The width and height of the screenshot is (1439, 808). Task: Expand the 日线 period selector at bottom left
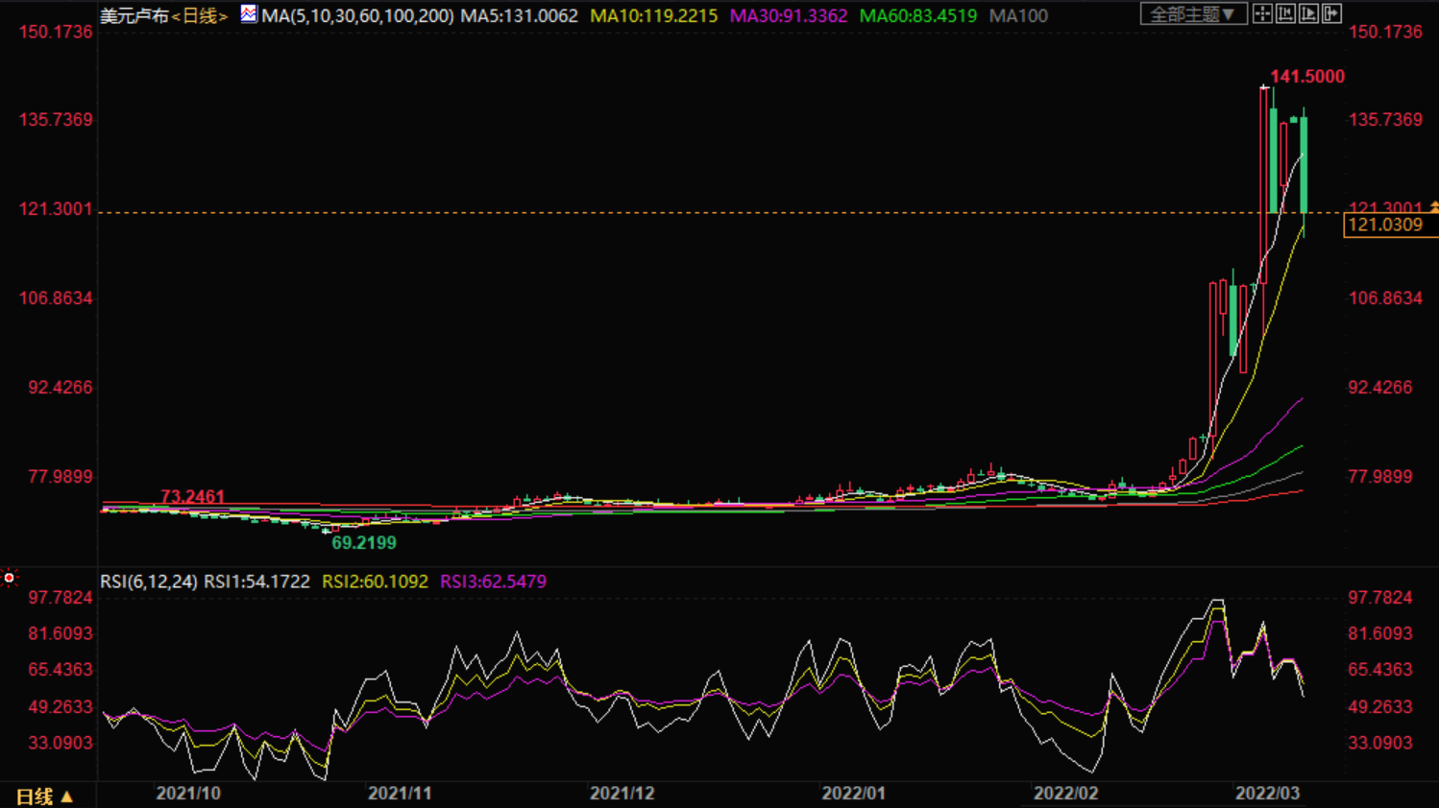point(44,796)
